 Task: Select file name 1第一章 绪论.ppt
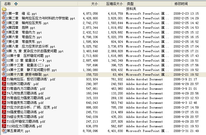(22, 14)
